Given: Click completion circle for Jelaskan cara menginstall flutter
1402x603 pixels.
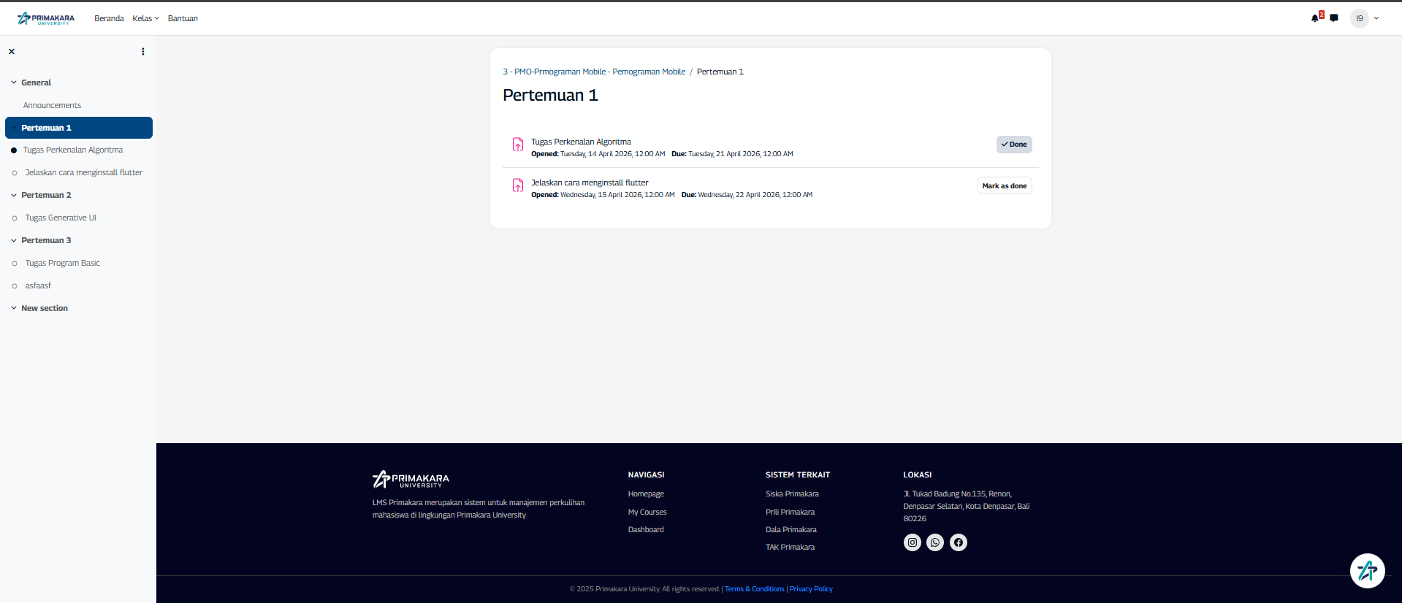Looking at the screenshot, I should coord(15,173).
